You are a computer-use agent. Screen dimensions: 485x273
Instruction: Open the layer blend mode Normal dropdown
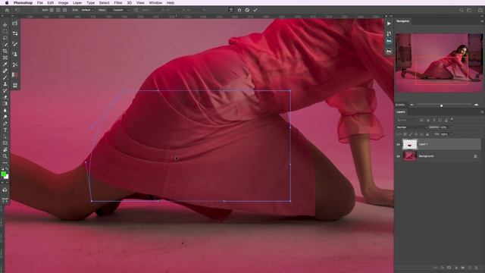[411, 127]
